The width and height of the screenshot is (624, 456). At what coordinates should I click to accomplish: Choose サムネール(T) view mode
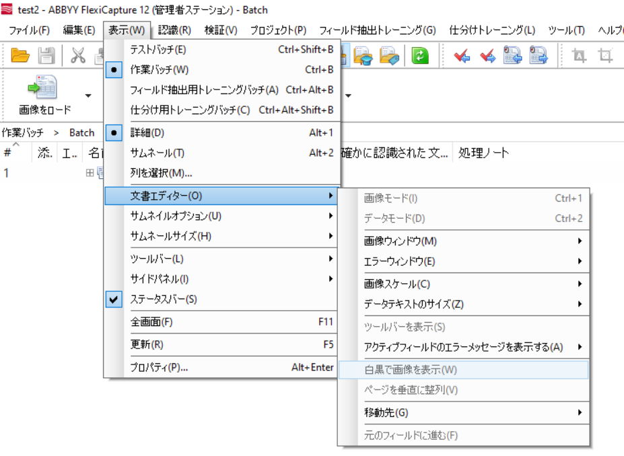coord(222,153)
